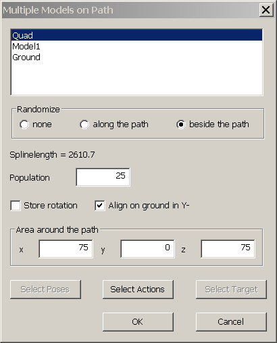Click the Select Poses button
Viewport: 277px width, 343px height.
(x=45, y=290)
